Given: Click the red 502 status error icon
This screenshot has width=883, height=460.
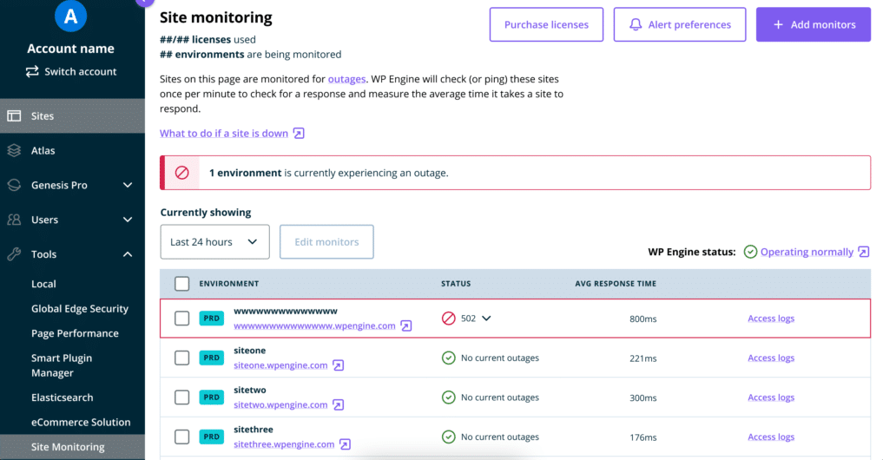Looking at the screenshot, I should tap(448, 319).
